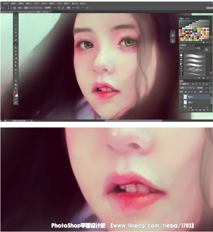Select the Dodge tool
This screenshot has width=213, height=232.
(16, 66)
